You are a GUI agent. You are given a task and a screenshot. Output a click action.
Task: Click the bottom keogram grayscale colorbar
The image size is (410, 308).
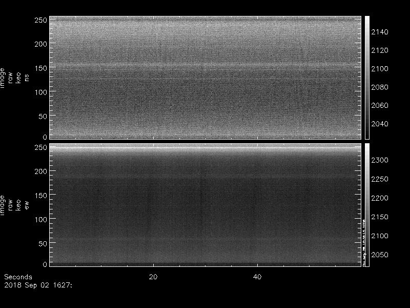(367, 205)
